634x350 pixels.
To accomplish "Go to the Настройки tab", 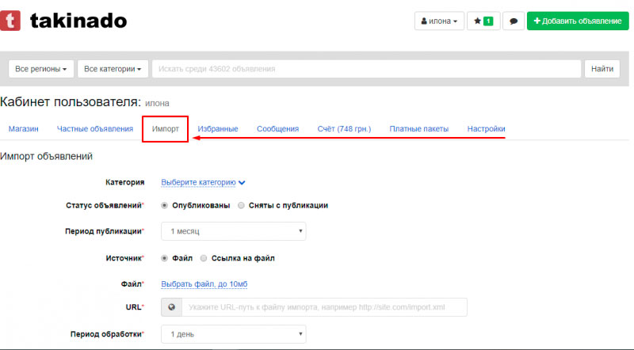I will (x=486, y=129).
